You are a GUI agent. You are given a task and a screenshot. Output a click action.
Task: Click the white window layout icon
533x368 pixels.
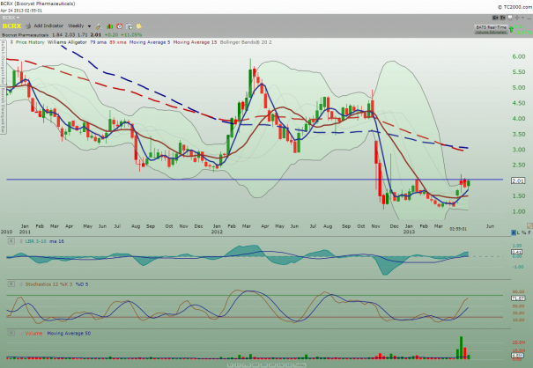(x=510, y=18)
